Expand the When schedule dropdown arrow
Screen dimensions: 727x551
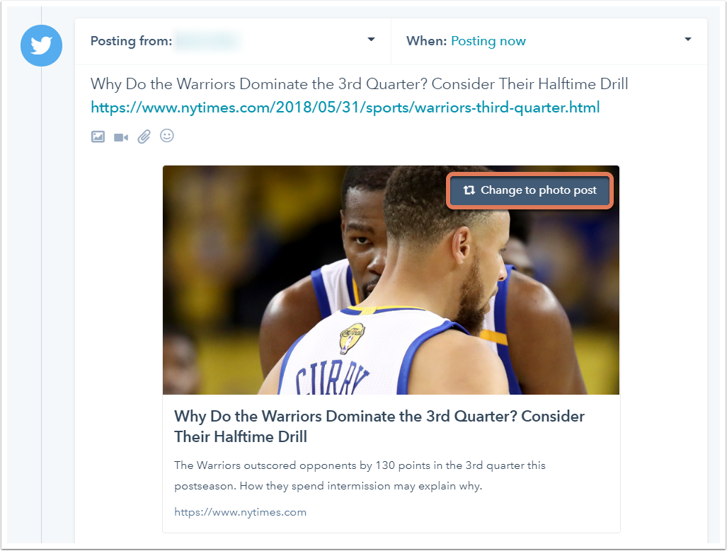[x=688, y=40]
